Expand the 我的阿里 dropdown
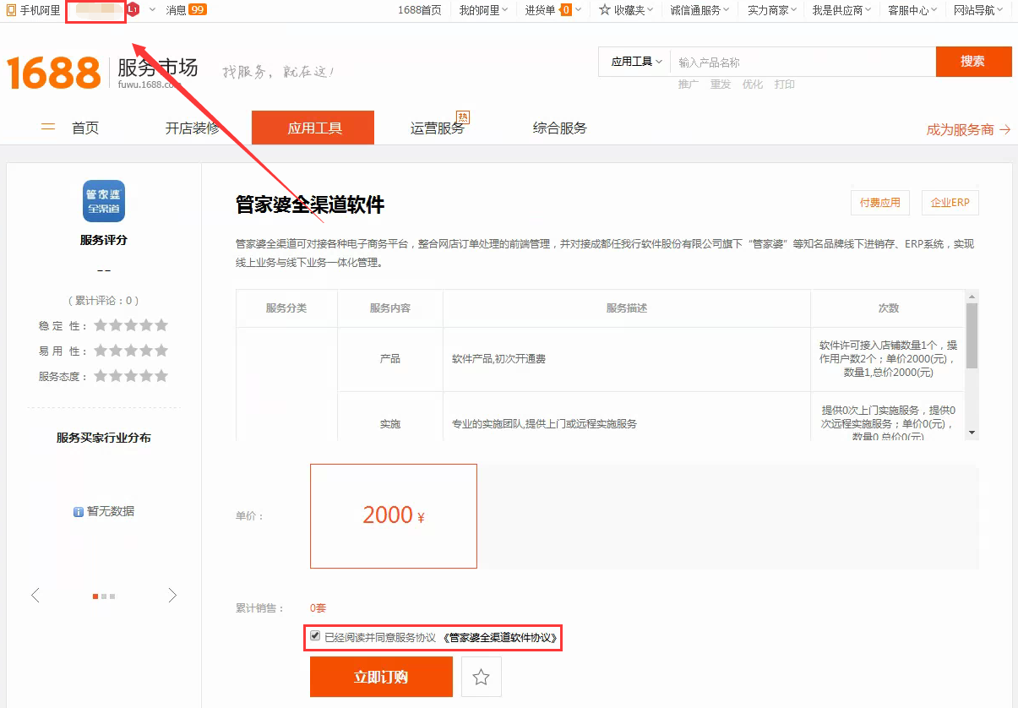This screenshot has height=708, width=1018. point(484,10)
